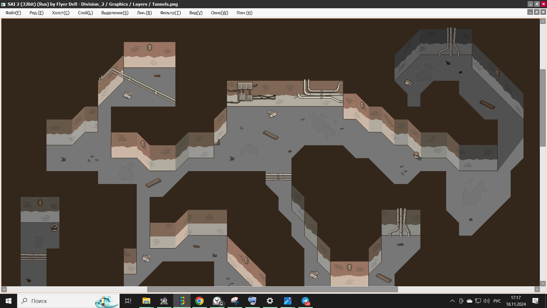This screenshot has width=547, height=308.
Task: Open the Snipping Tool taskbar icon
Action: pyautogui.click(x=235, y=301)
